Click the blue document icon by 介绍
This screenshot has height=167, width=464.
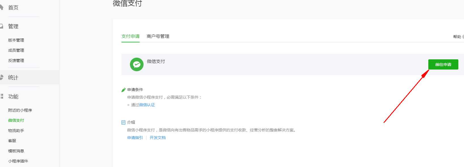(x=123, y=122)
